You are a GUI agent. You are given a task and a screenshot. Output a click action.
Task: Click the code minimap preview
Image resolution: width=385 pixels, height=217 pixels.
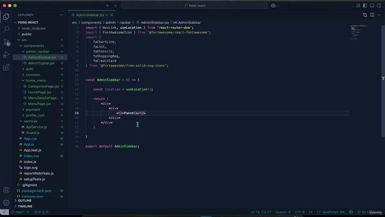(359, 32)
